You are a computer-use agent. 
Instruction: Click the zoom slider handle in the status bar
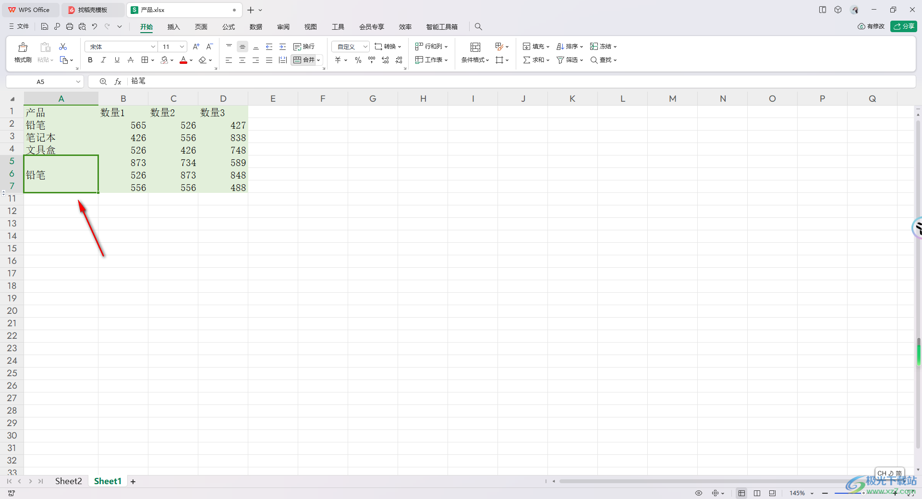[863, 493]
